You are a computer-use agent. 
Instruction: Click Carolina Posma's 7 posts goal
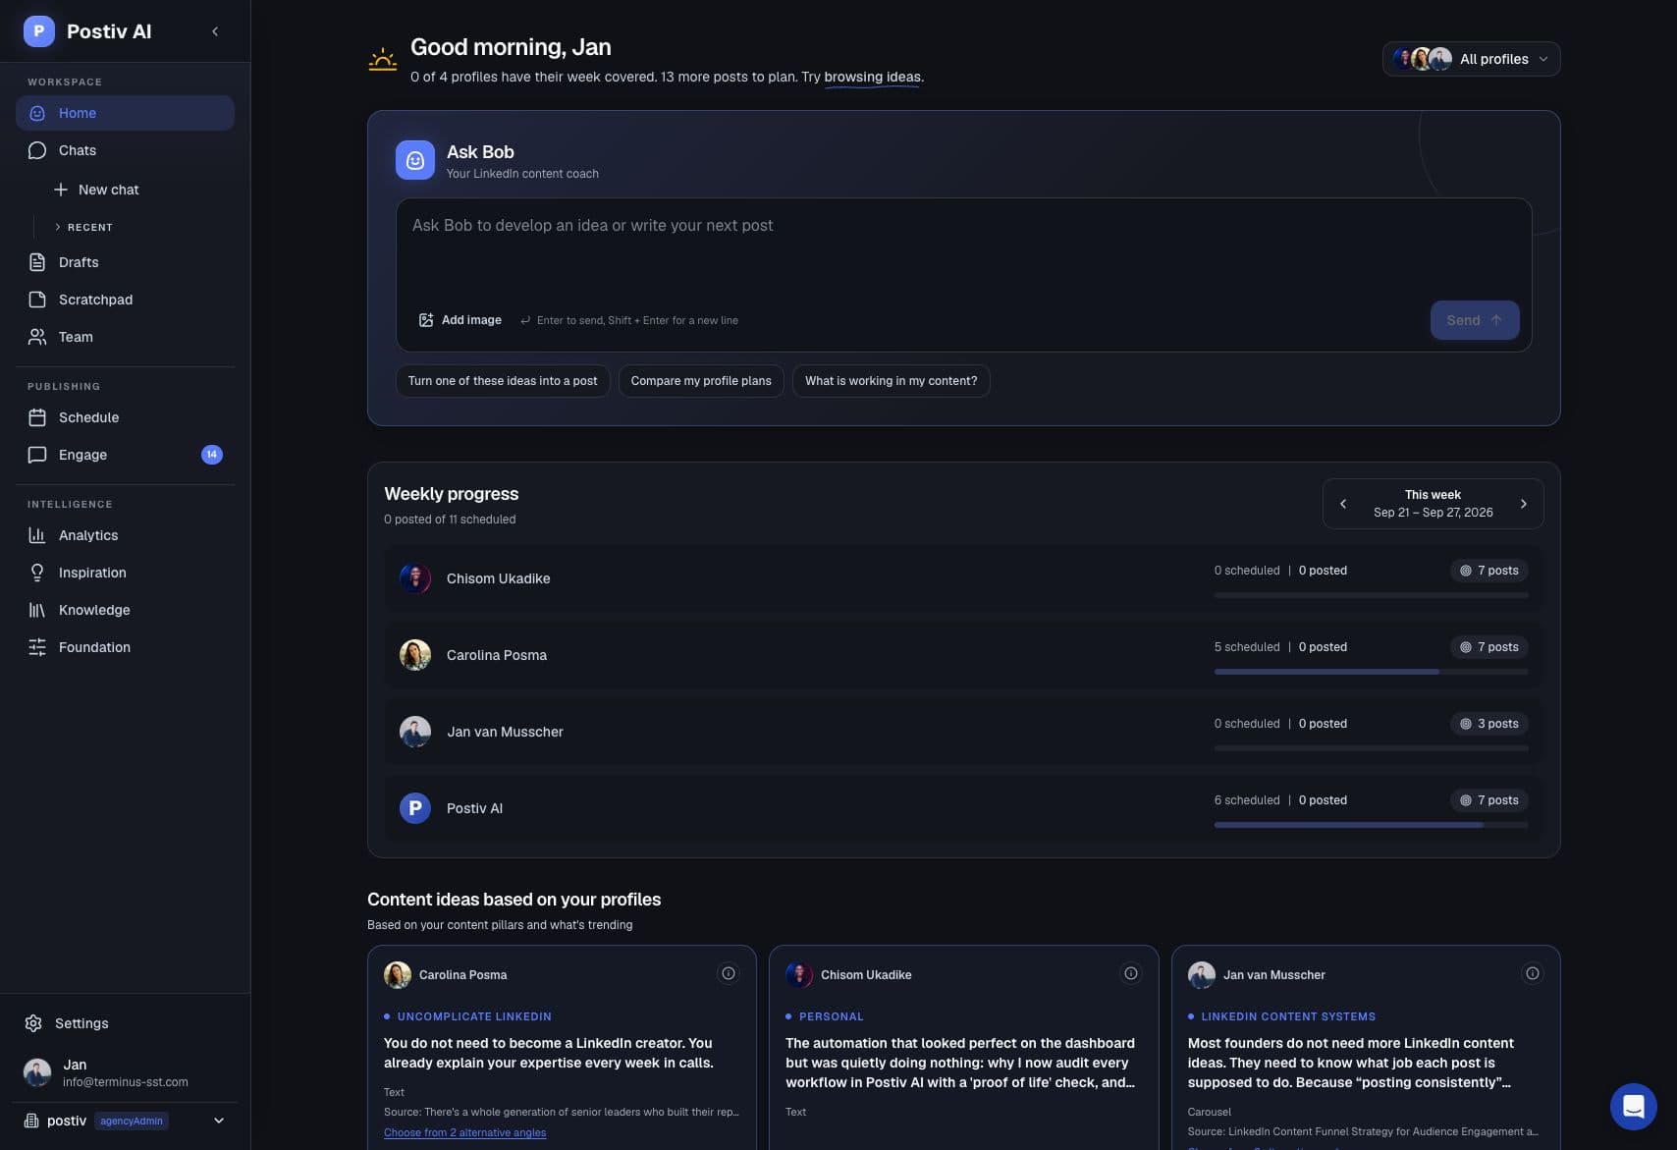click(1489, 647)
